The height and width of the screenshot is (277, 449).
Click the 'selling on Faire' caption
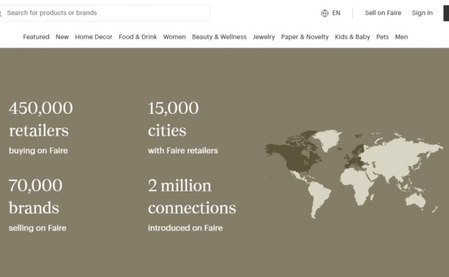point(37,228)
